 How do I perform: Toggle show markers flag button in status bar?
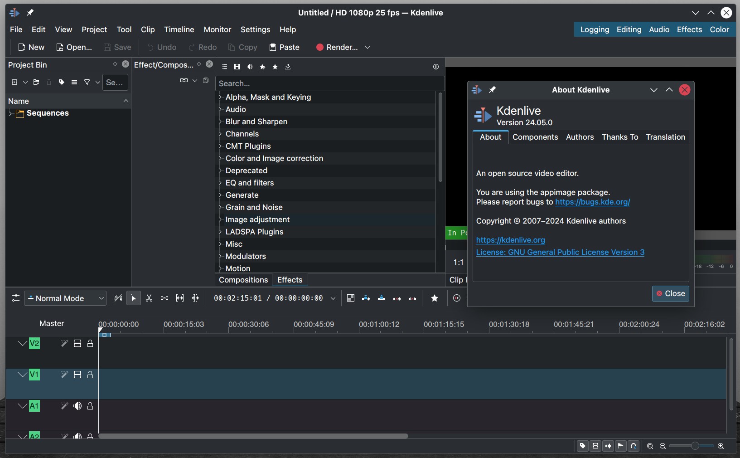point(621,446)
